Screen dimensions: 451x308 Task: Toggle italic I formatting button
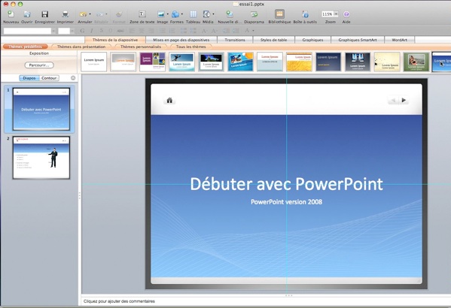[92, 31]
